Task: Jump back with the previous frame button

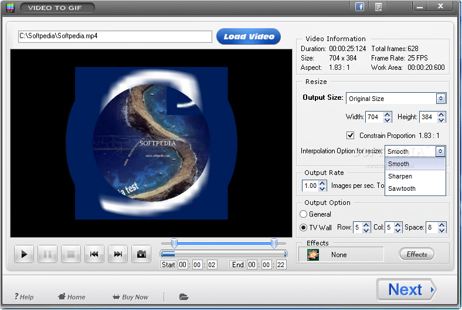Action: point(94,254)
